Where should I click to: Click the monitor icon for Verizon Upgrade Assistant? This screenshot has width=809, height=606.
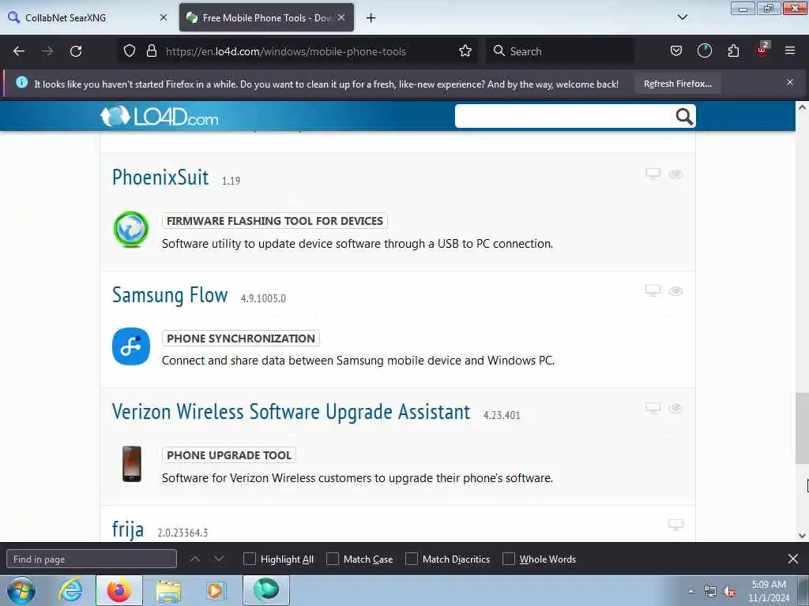pyautogui.click(x=653, y=408)
